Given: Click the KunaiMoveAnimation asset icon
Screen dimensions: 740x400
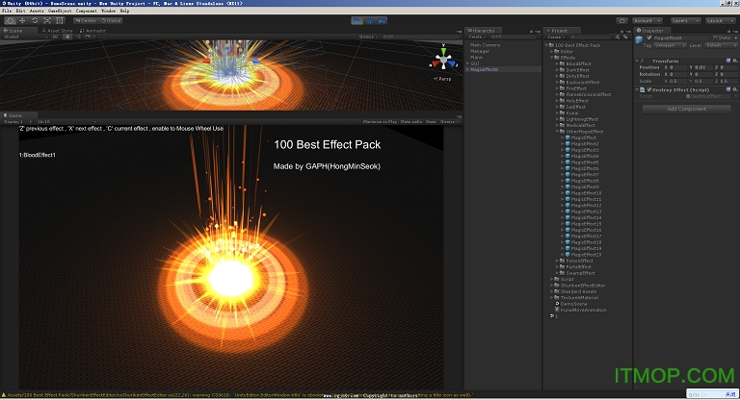Looking at the screenshot, I should [x=557, y=310].
